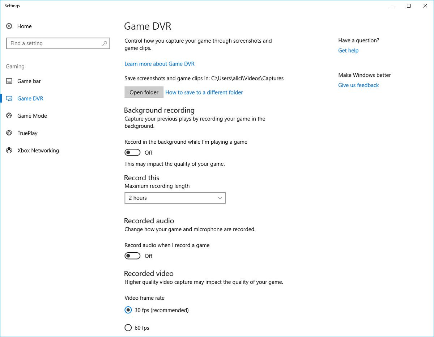Go to the Game bar section
The height and width of the screenshot is (337, 434).
[x=29, y=81]
